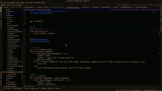
Task: Open the Git menu
Action: tap(34, 3)
